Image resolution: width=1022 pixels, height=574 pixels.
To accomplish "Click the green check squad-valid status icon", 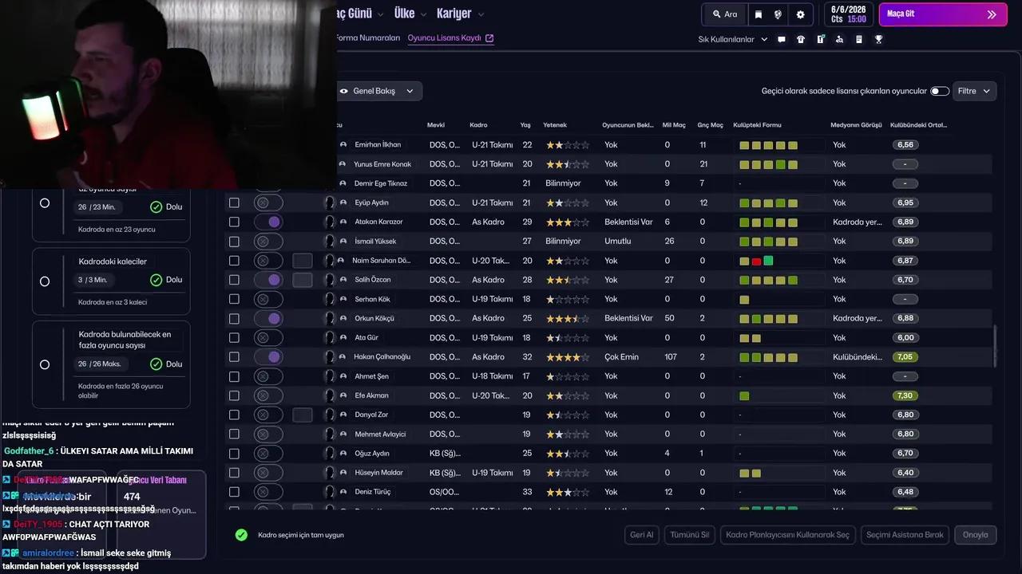I will pyautogui.click(x=241, y=535).
